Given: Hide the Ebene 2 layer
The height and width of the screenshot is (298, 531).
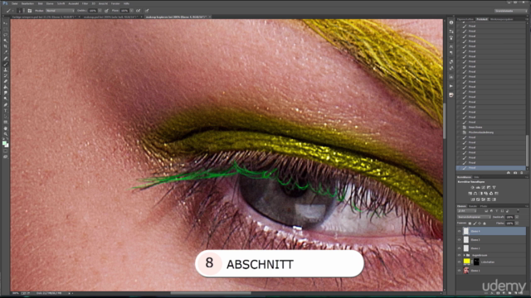Looking at the screenshot, I should (459, 248).
